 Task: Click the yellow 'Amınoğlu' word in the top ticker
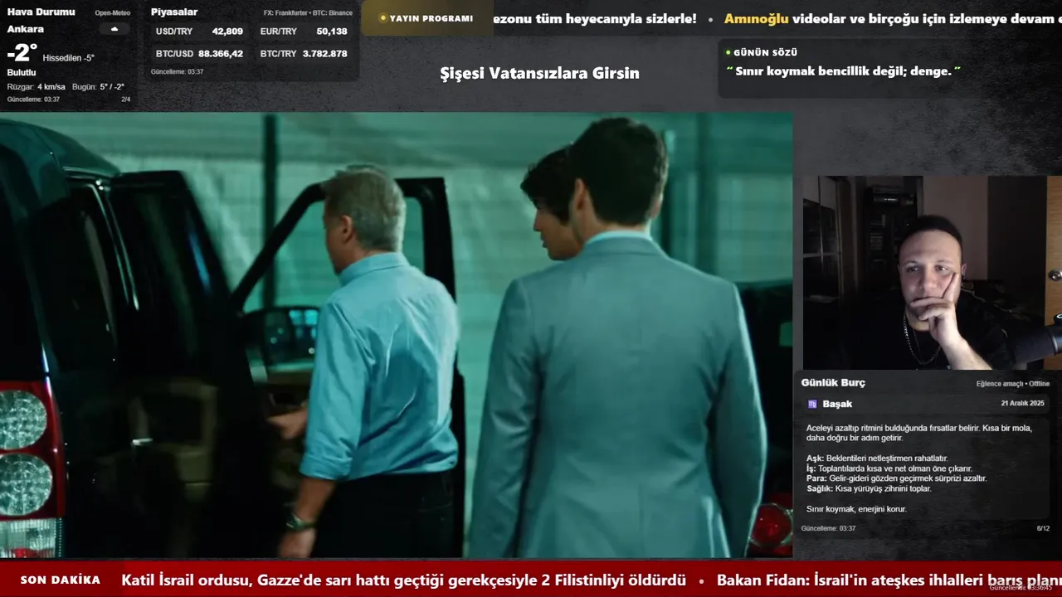pos(756,18)
